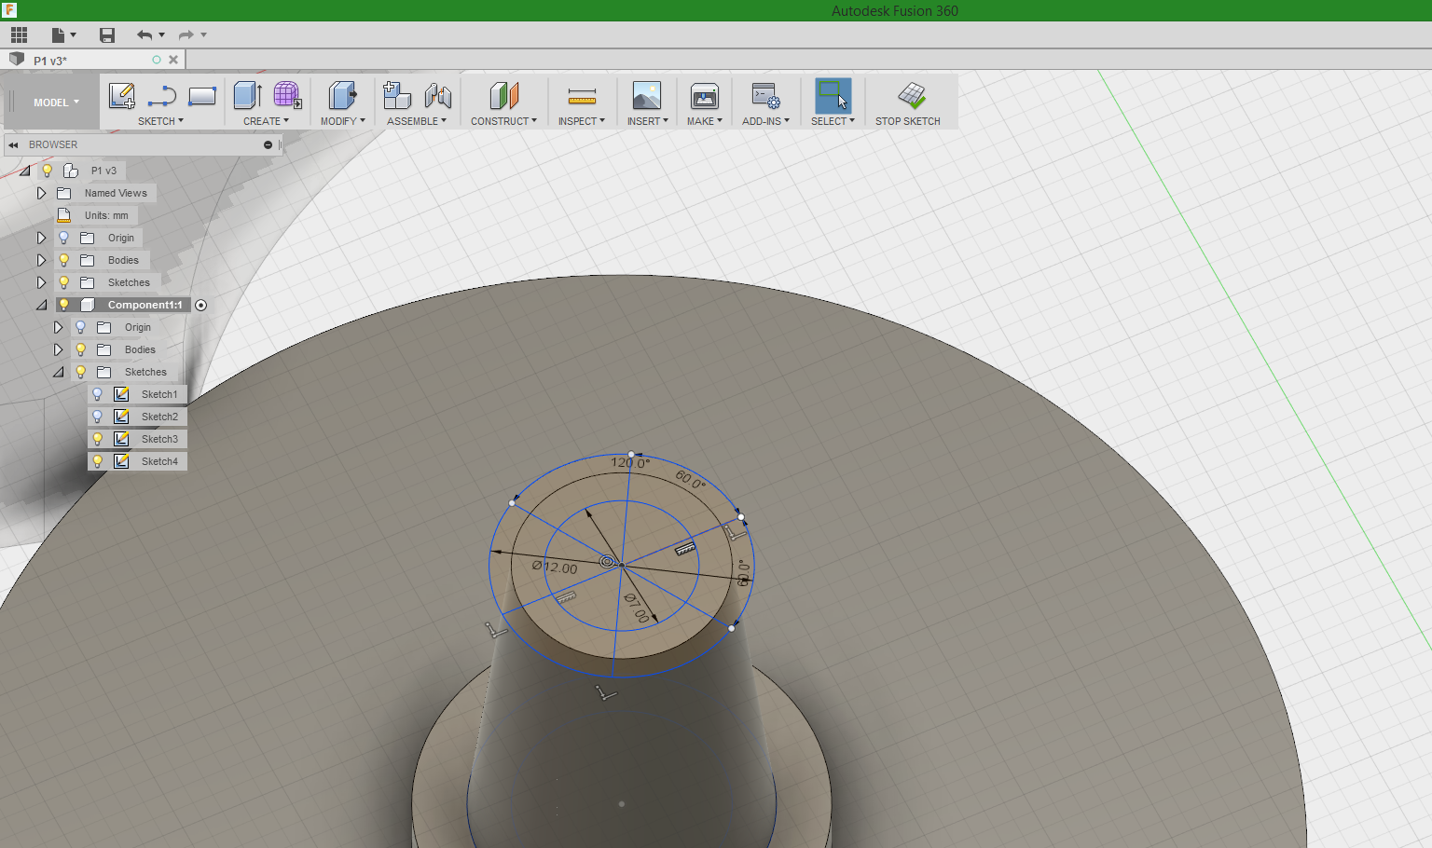The image size is (1432, 848).
Task: Open the CONSTRUCT menu
Action: [503, 121]
